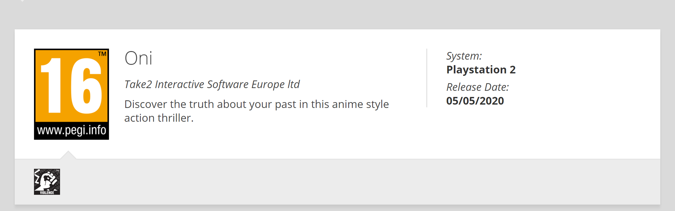Click the Release Date label
The height and width of the screenshot is (211, 675).
(477, 87)
